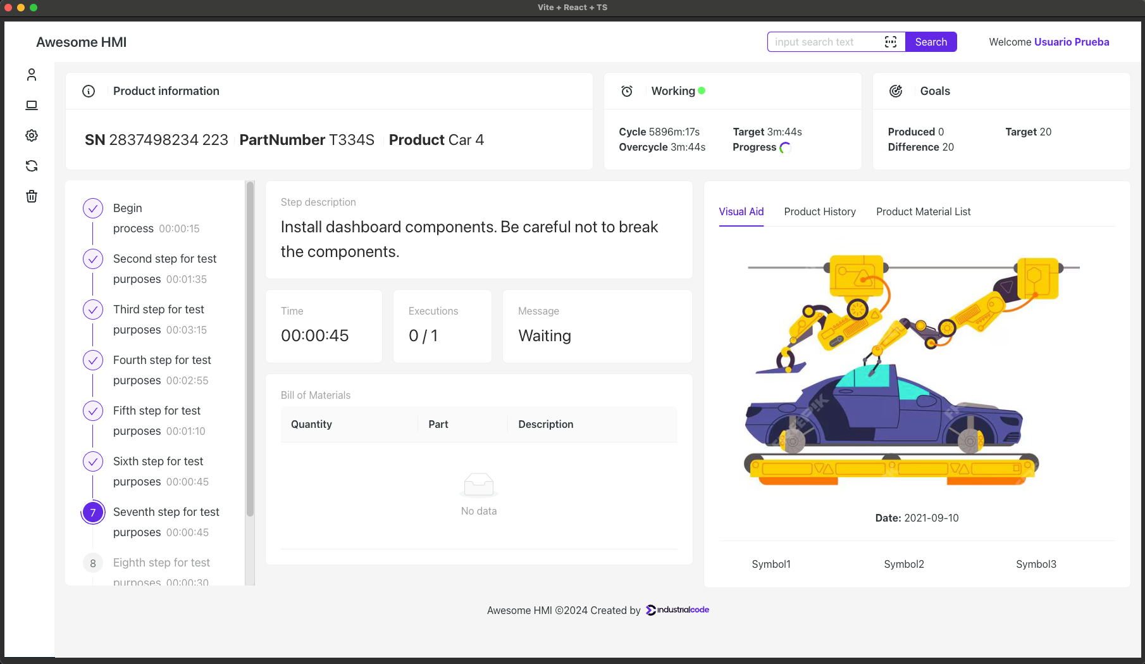The image size is (1145, 664).
Task: Switch to the Product History tab
Action: pyautogui.click(x=820, y=211)
